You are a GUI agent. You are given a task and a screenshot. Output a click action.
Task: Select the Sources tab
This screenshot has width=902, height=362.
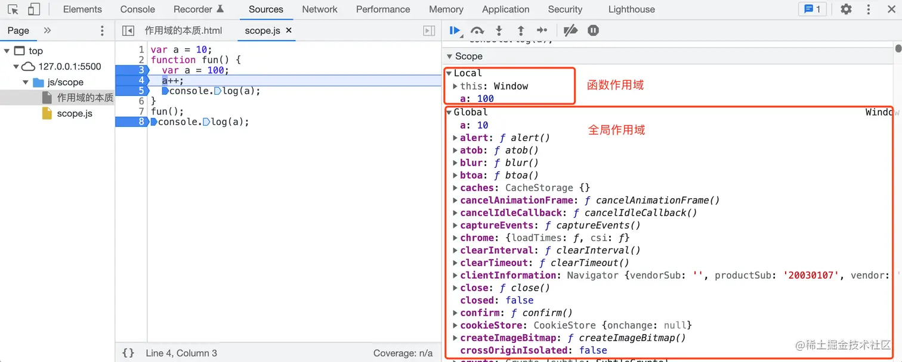coord(266,10)
